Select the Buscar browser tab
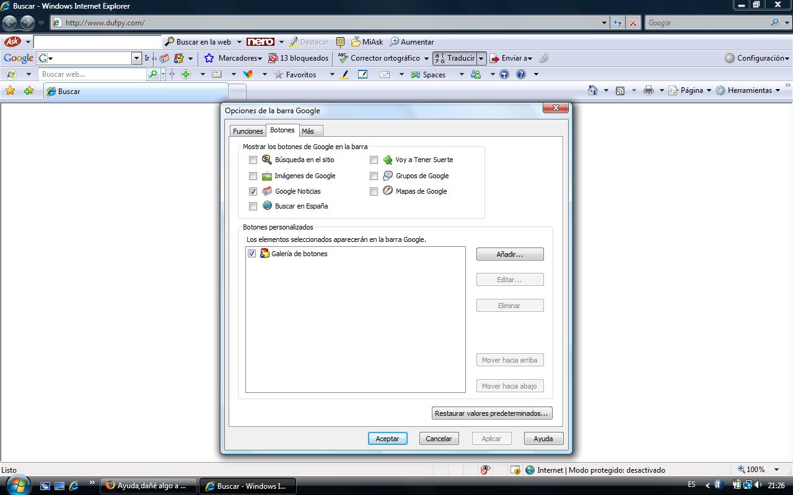This screenshot has height=495, width=793. point(135,92)
